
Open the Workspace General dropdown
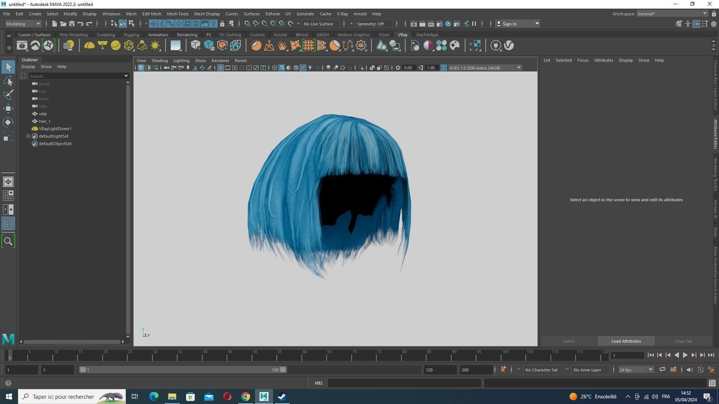(671, 14)
